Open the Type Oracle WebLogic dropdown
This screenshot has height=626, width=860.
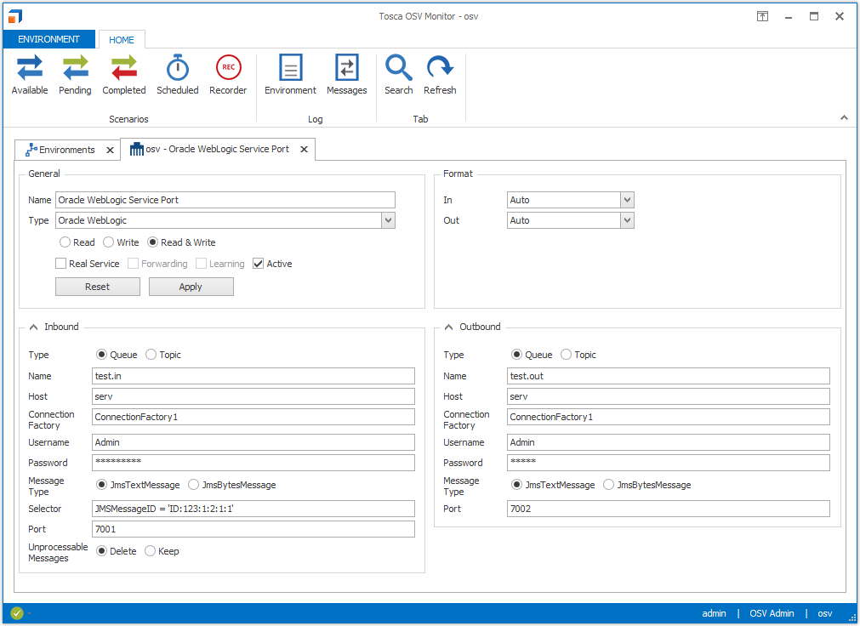coord(388,220)
